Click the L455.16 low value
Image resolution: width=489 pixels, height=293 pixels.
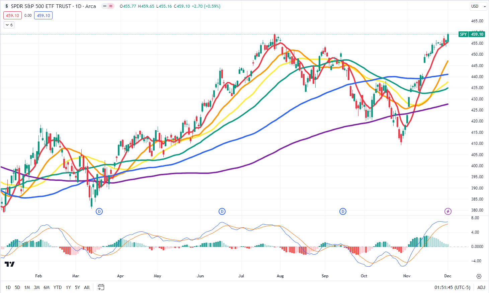pyautogui.click(x=164, y=6)
